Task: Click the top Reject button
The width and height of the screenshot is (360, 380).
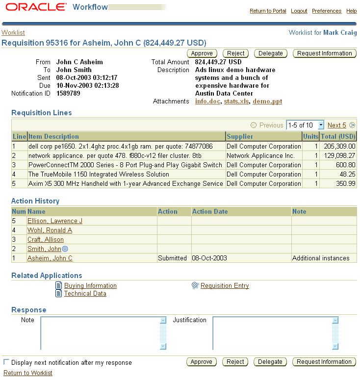Action: coord(235,53)
